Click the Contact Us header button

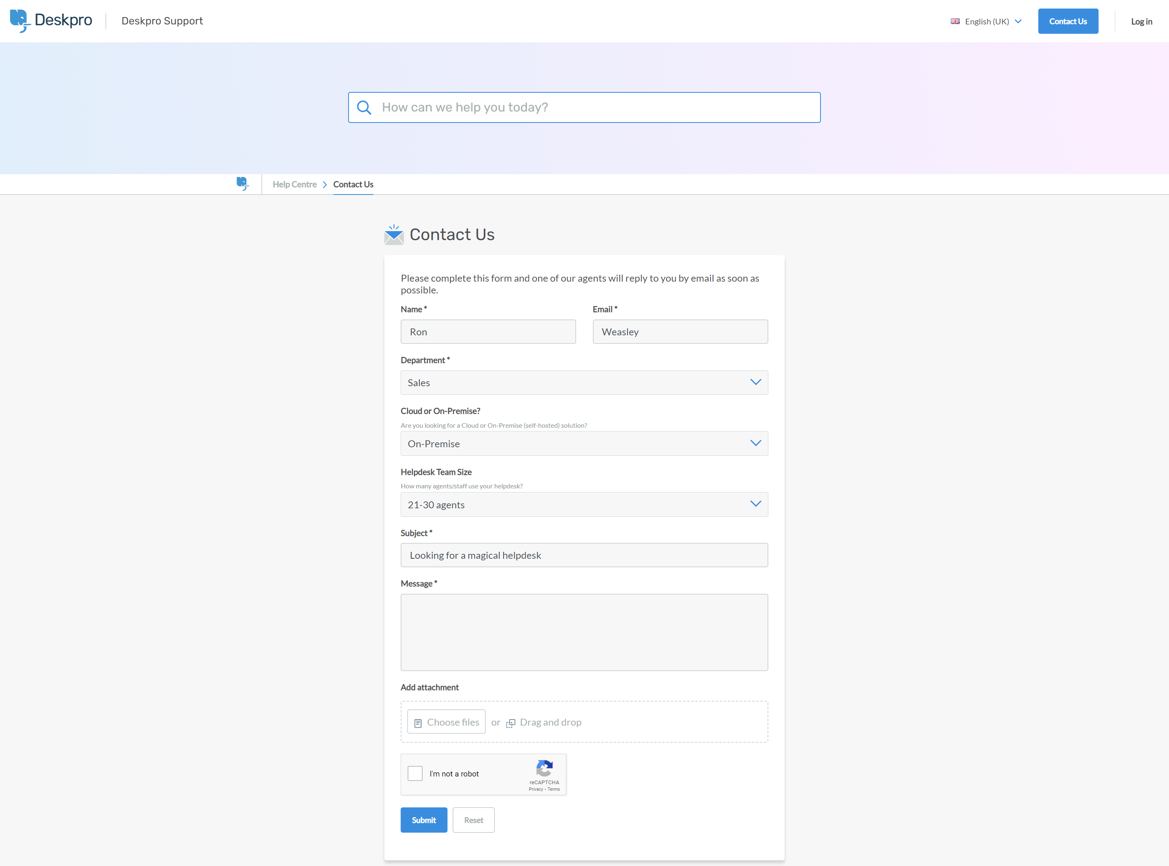click(x=1068, y=22)
